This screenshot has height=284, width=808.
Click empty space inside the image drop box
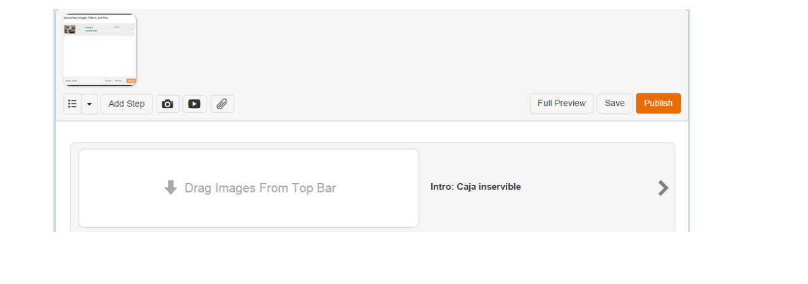[249, 164]
